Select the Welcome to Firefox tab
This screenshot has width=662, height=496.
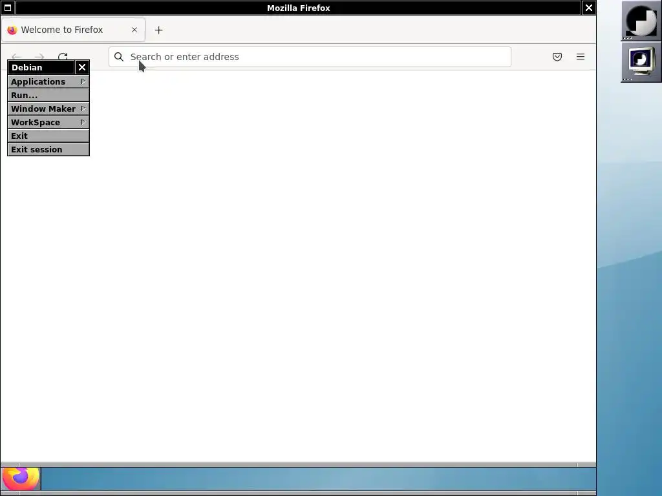click(x=73, y=30)
